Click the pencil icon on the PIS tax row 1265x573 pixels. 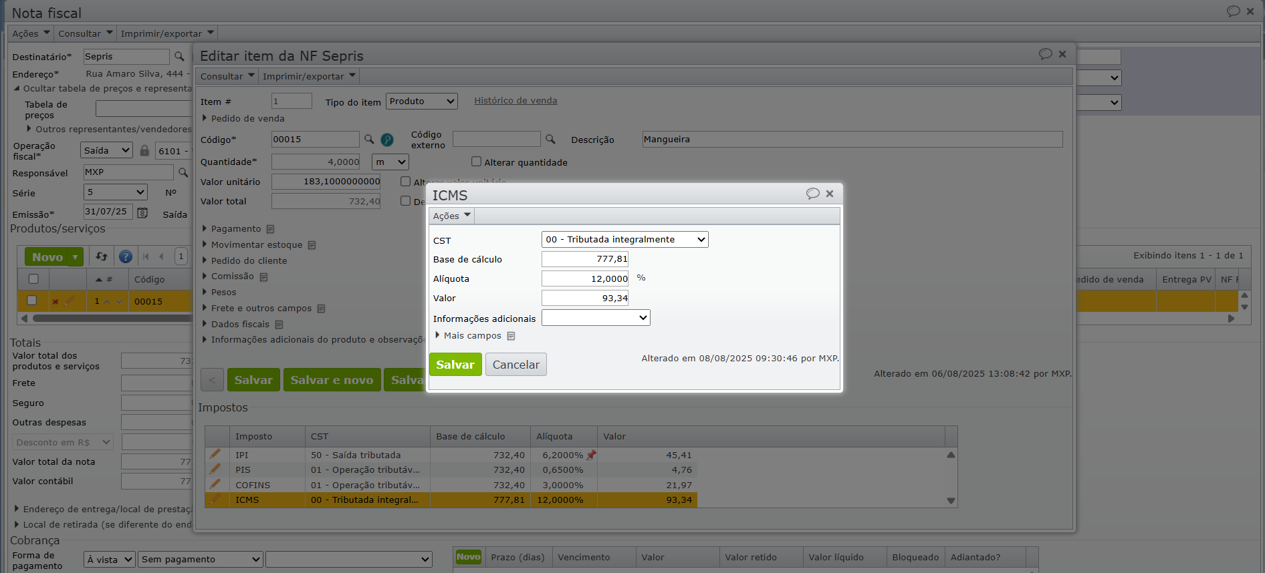click(215, 469)
